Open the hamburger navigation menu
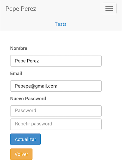Image resolution: width=122 pixels, height=163 pixels. (109, 9)
